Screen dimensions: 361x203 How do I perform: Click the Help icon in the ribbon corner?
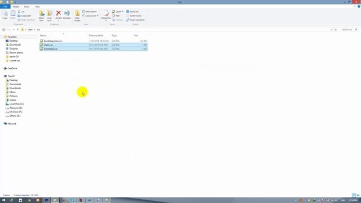(359, 6)
